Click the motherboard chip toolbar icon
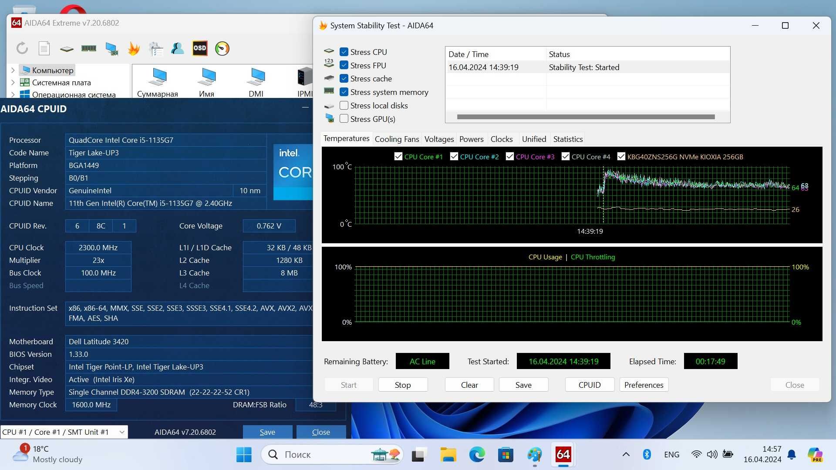Screen dimensions: 836x470 point(67,49)
